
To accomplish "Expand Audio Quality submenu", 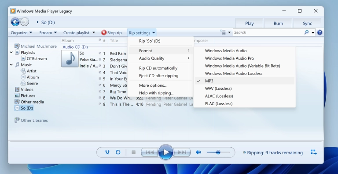I will [x=161, y=58].
